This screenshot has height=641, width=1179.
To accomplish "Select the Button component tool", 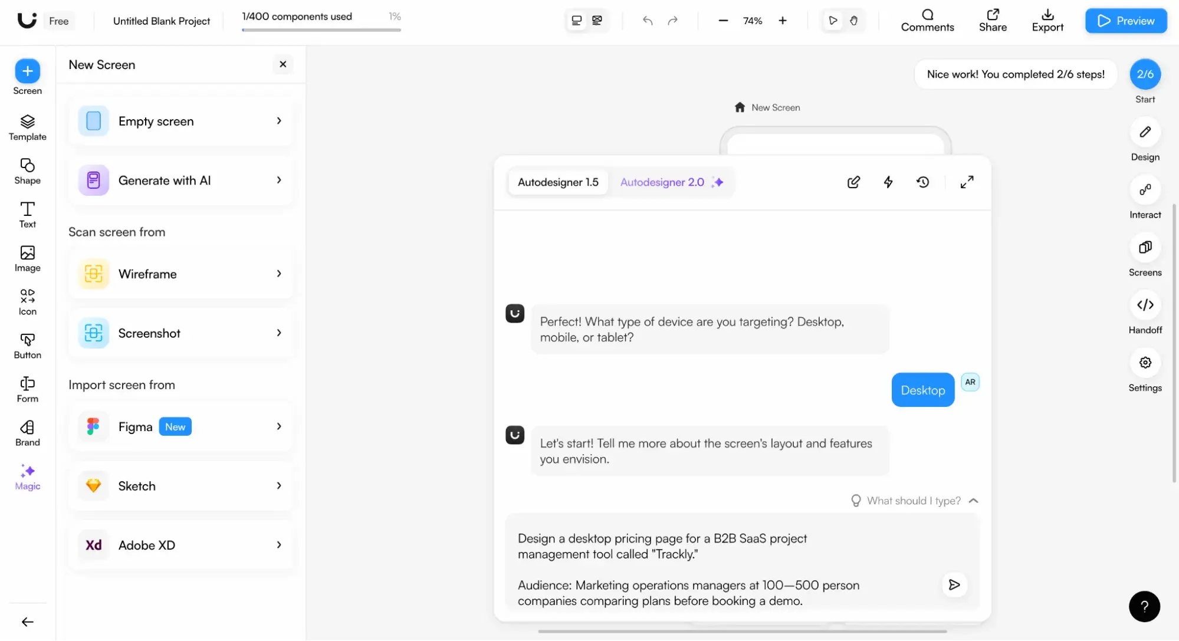I will pyautogui.click(x=27, y=346).
